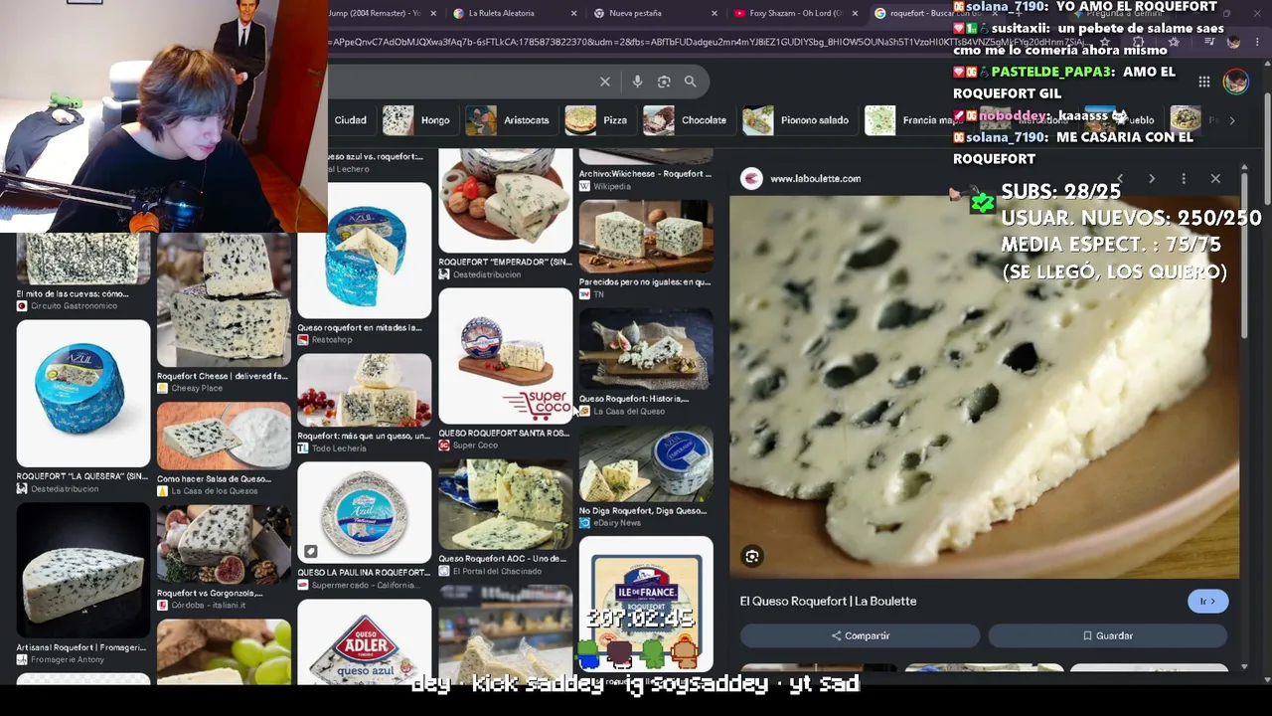Save the image with the Guardar button
Image resolution: width=1272 pixels, height=716 pixels.
(x=1107, y=635)
